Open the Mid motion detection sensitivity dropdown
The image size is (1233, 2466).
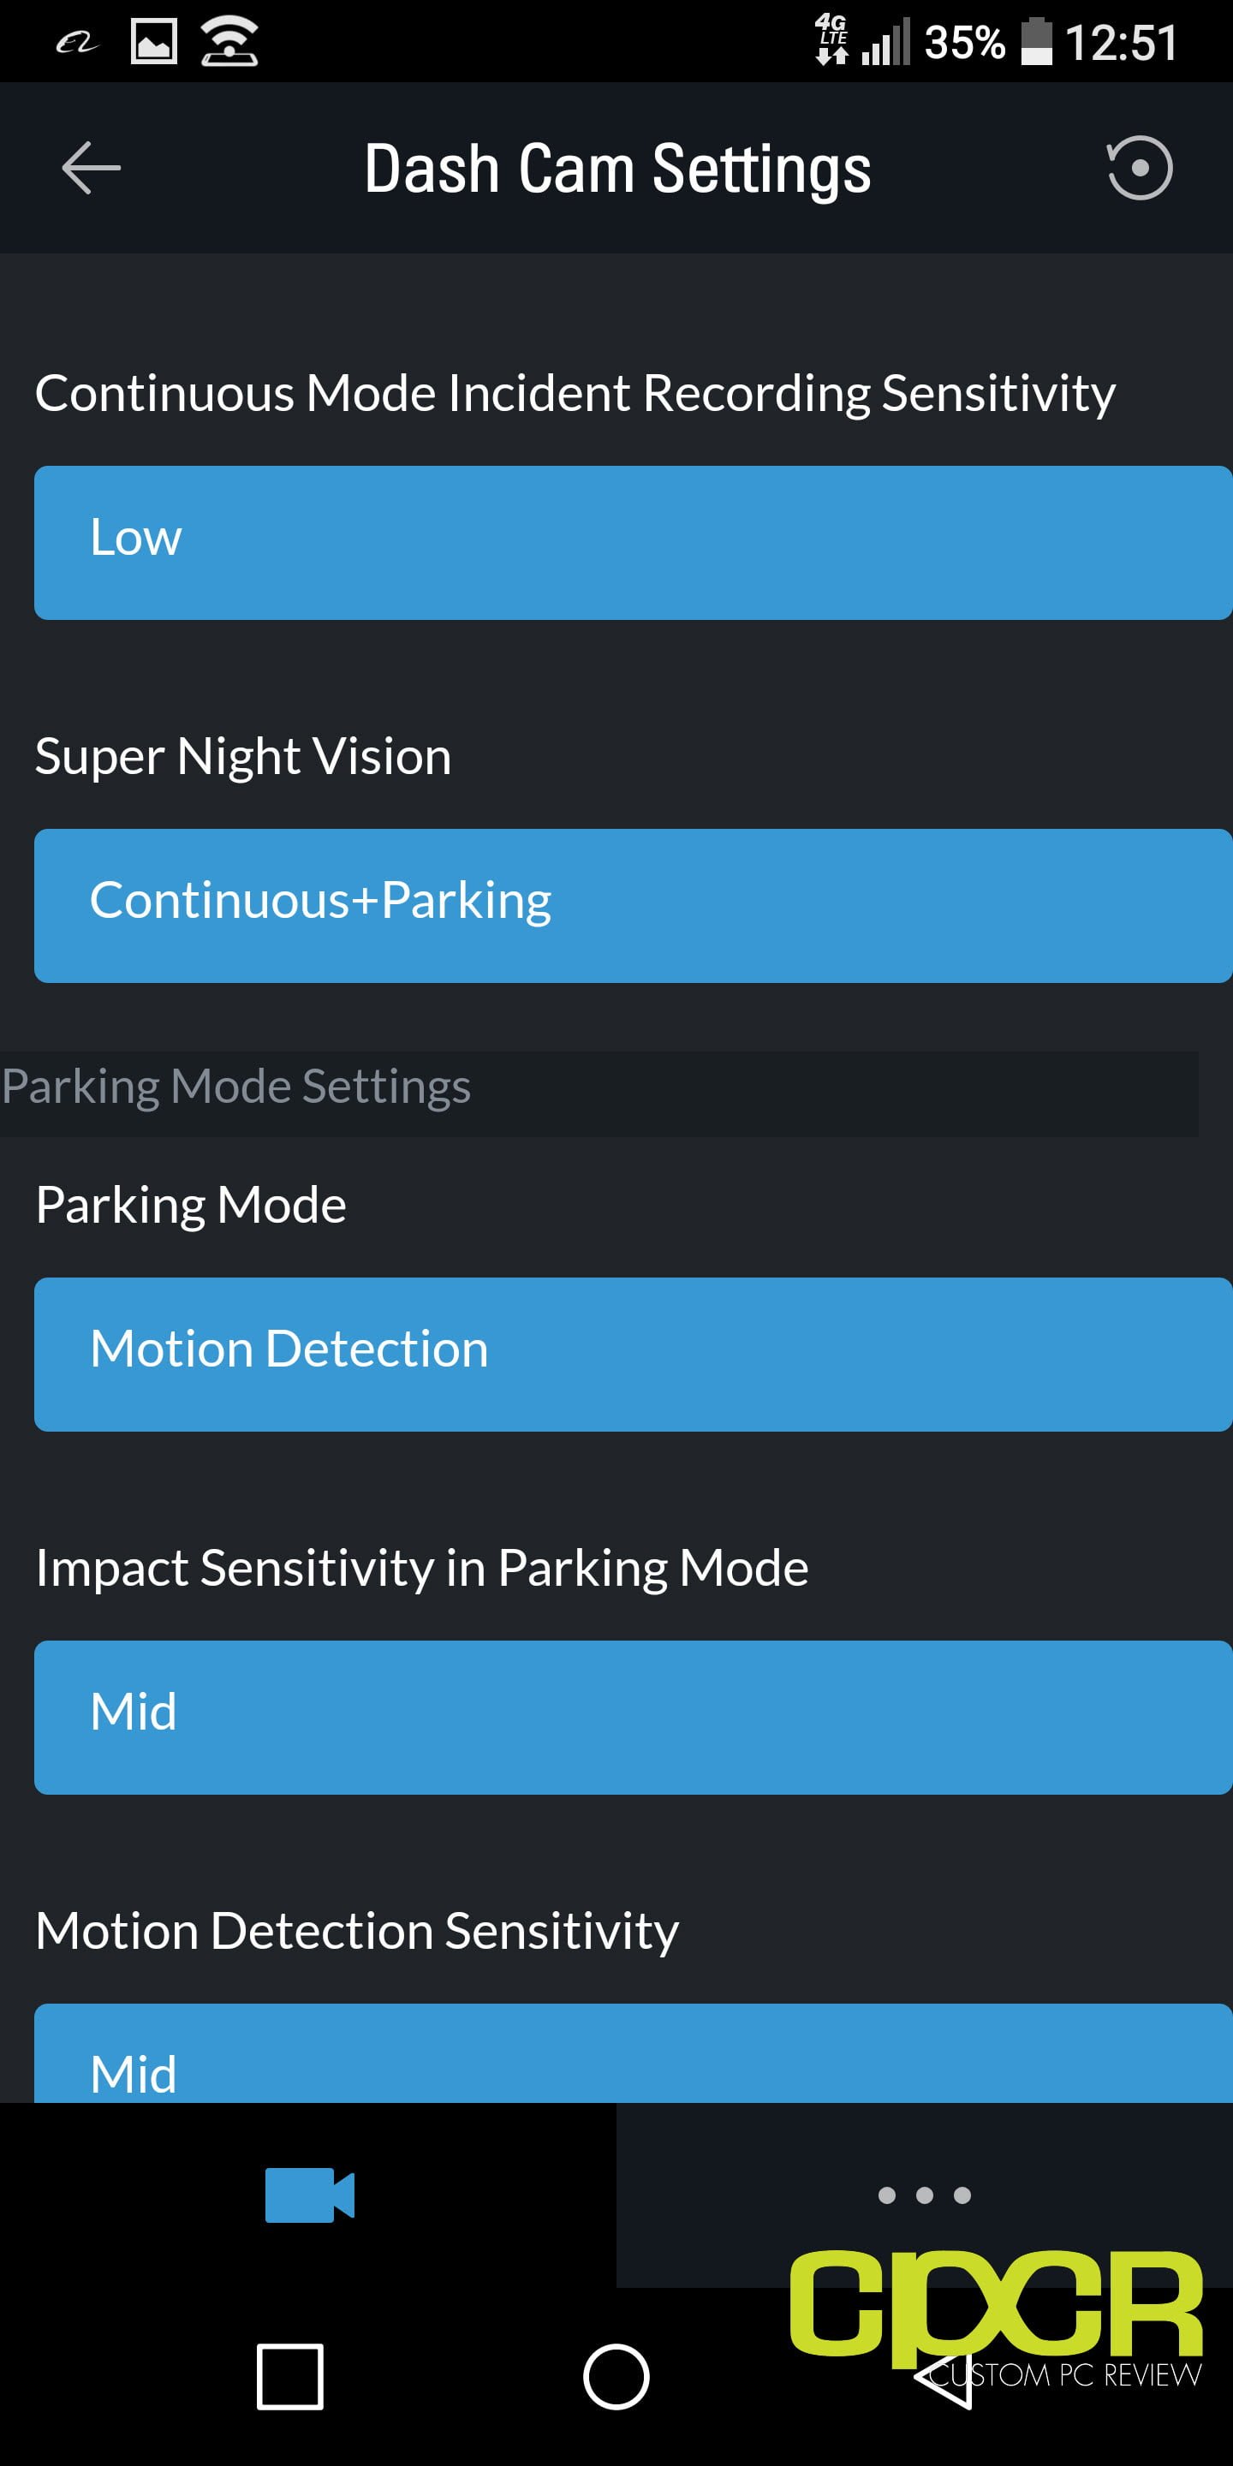pos(633,2053)
